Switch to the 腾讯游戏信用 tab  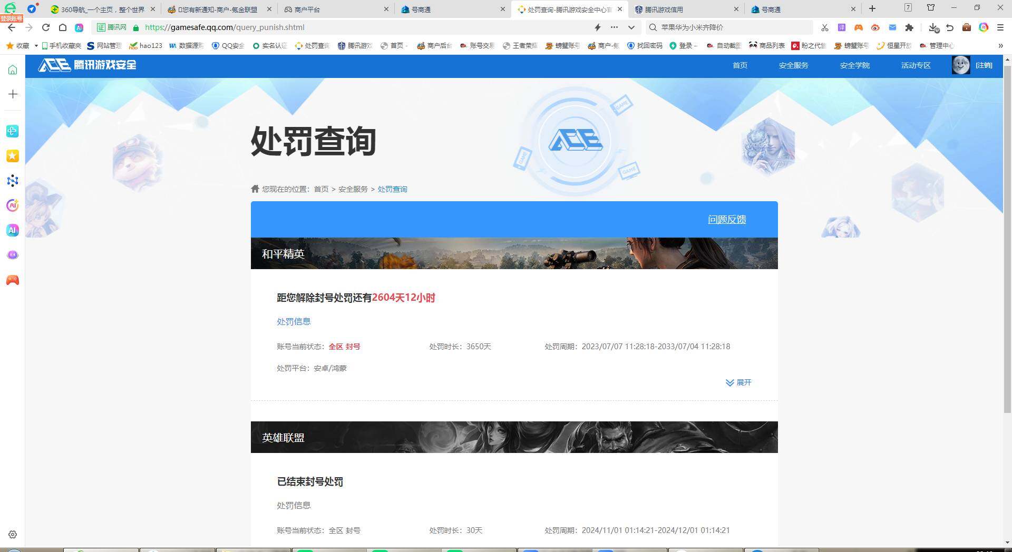click(x=686, y=9)
